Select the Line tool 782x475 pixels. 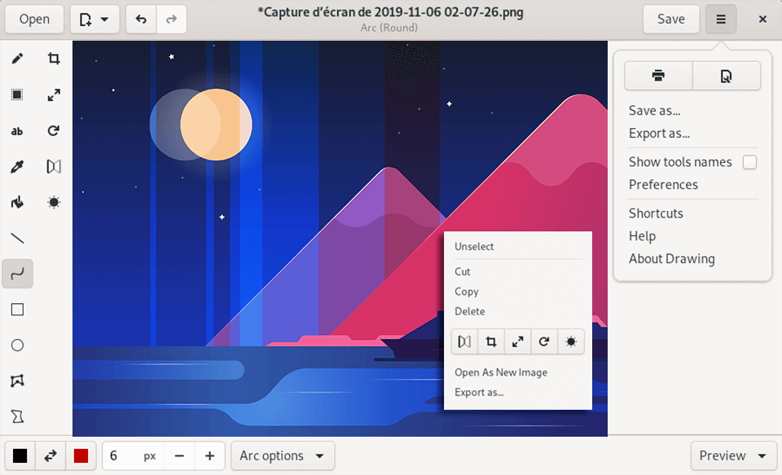click(17, 238)
